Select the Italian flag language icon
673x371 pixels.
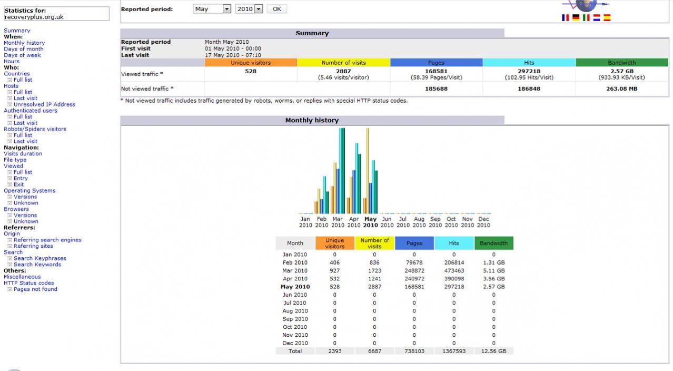click(586, 17)
